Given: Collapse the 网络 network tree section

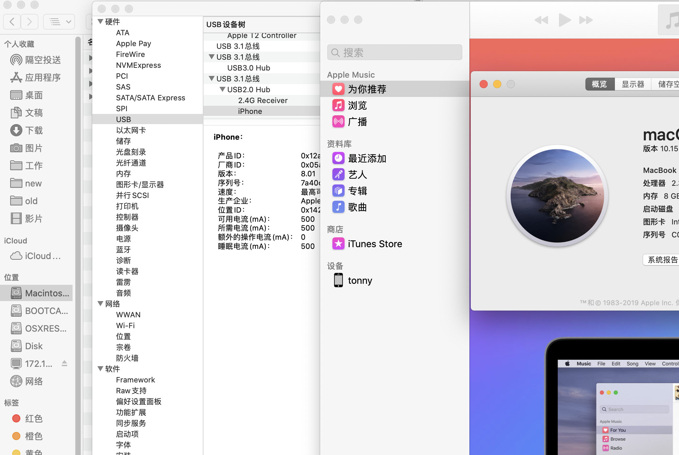Looking at the screenshot, I should (100, 303).
